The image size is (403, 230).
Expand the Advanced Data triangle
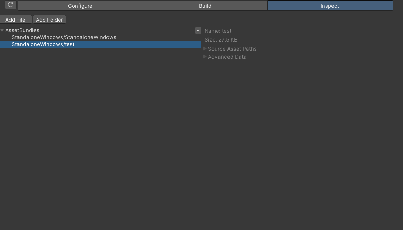(205, 57)
